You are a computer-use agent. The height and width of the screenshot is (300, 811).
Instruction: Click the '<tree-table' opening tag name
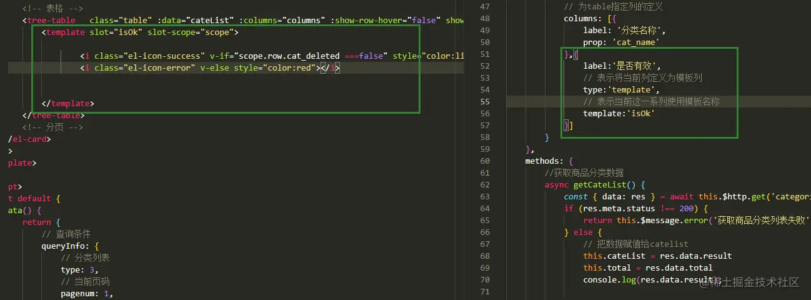(x=49, y=20)
